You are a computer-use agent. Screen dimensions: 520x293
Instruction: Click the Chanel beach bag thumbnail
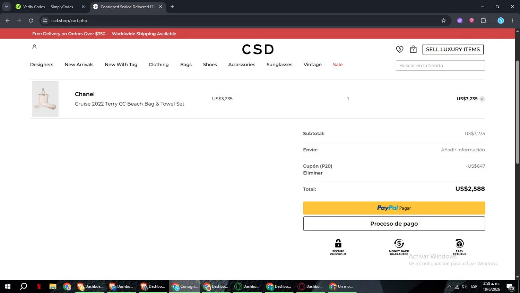45,99
